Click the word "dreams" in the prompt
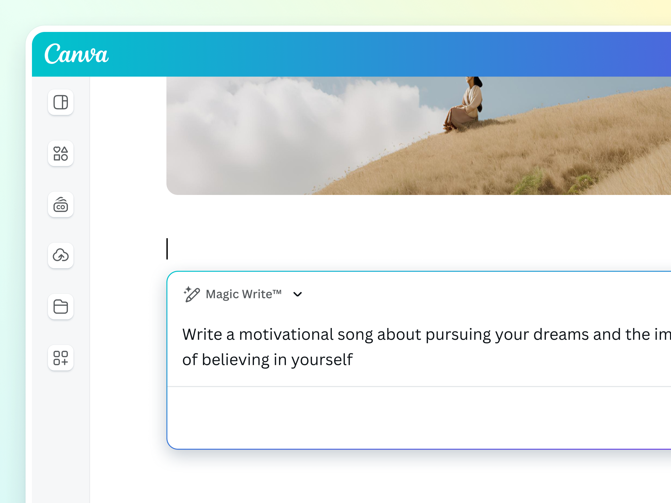Viewport: 671px width, 503px height. pos(561,335)
